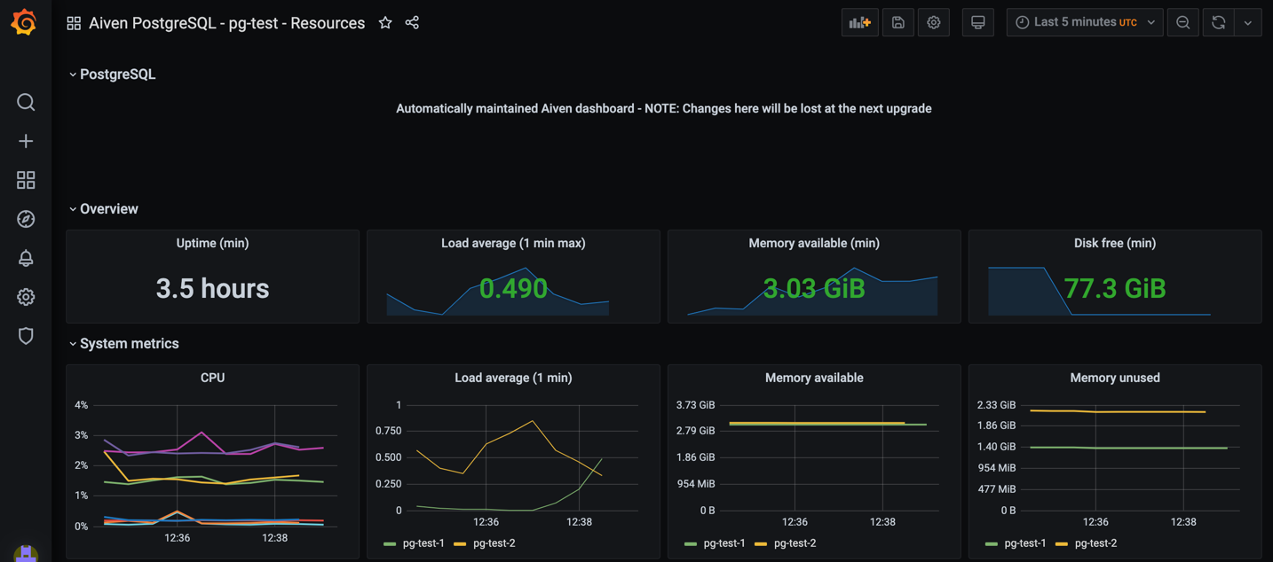1273x562 pixels.
Task: Save the dashboard using the floppy disk icon
Action: click(x=897, y=22)
